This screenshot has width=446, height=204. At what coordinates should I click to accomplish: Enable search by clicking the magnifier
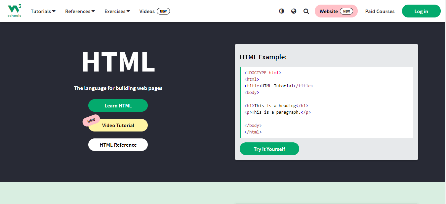click(306, 11)
